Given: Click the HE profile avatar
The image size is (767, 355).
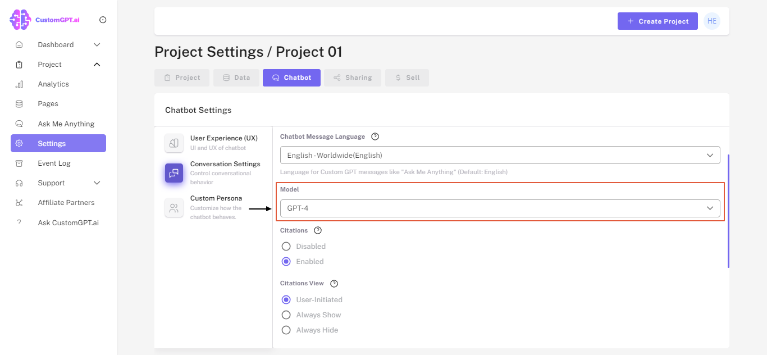Looking at the screenshot, I should pyautogui.click(x=711, y=21).
